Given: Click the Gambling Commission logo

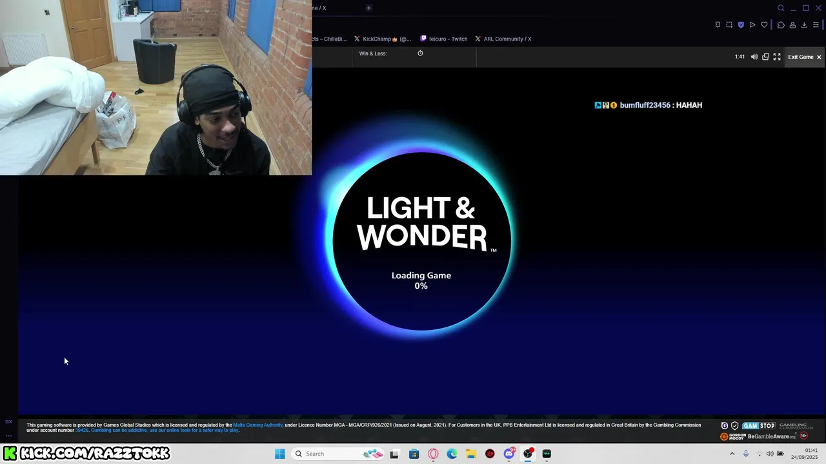Looking at the screenshot, I should click(796, 426).
